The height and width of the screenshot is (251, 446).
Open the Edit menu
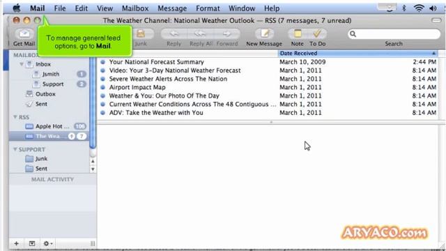coord(82,8)
